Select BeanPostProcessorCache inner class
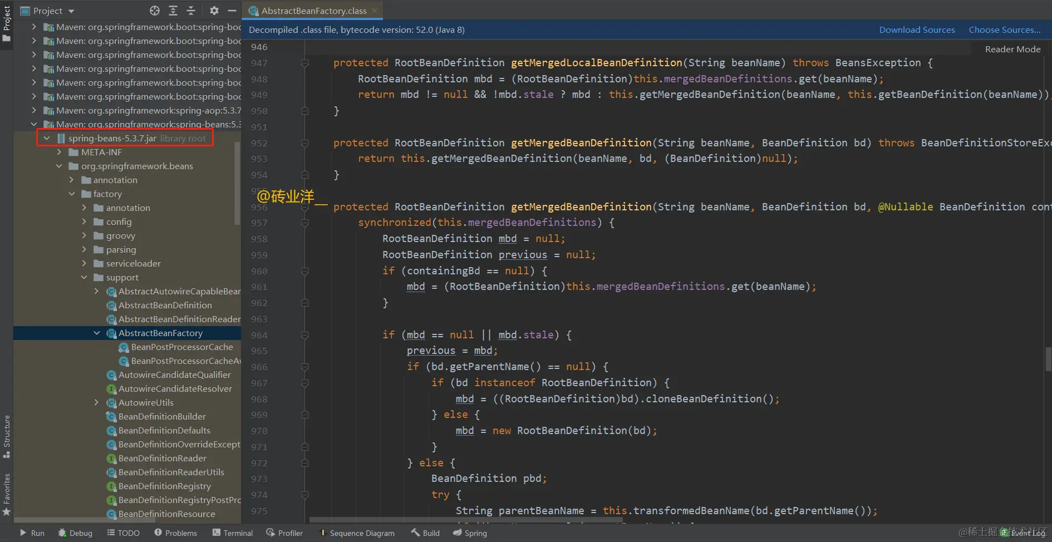This screenshot has width=1052, height=542. click(182, 347)
